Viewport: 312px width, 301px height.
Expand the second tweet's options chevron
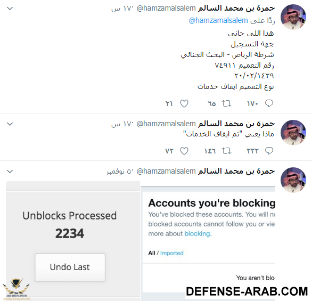10,124
